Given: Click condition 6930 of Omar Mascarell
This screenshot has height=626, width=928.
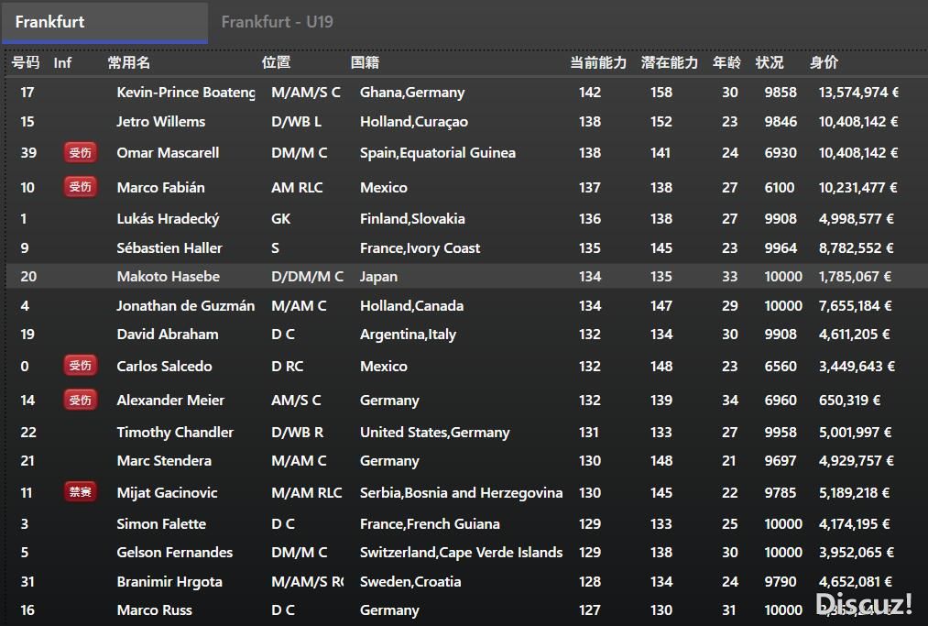Looking at the screenshot, I should point(780,153).
